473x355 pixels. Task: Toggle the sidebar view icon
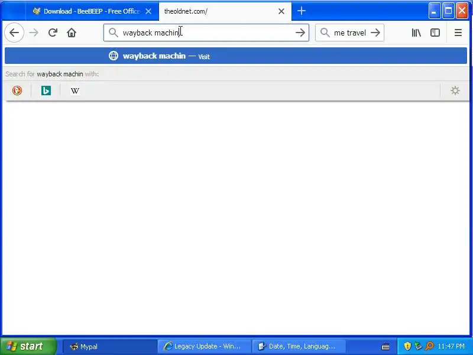pos(435,33)
